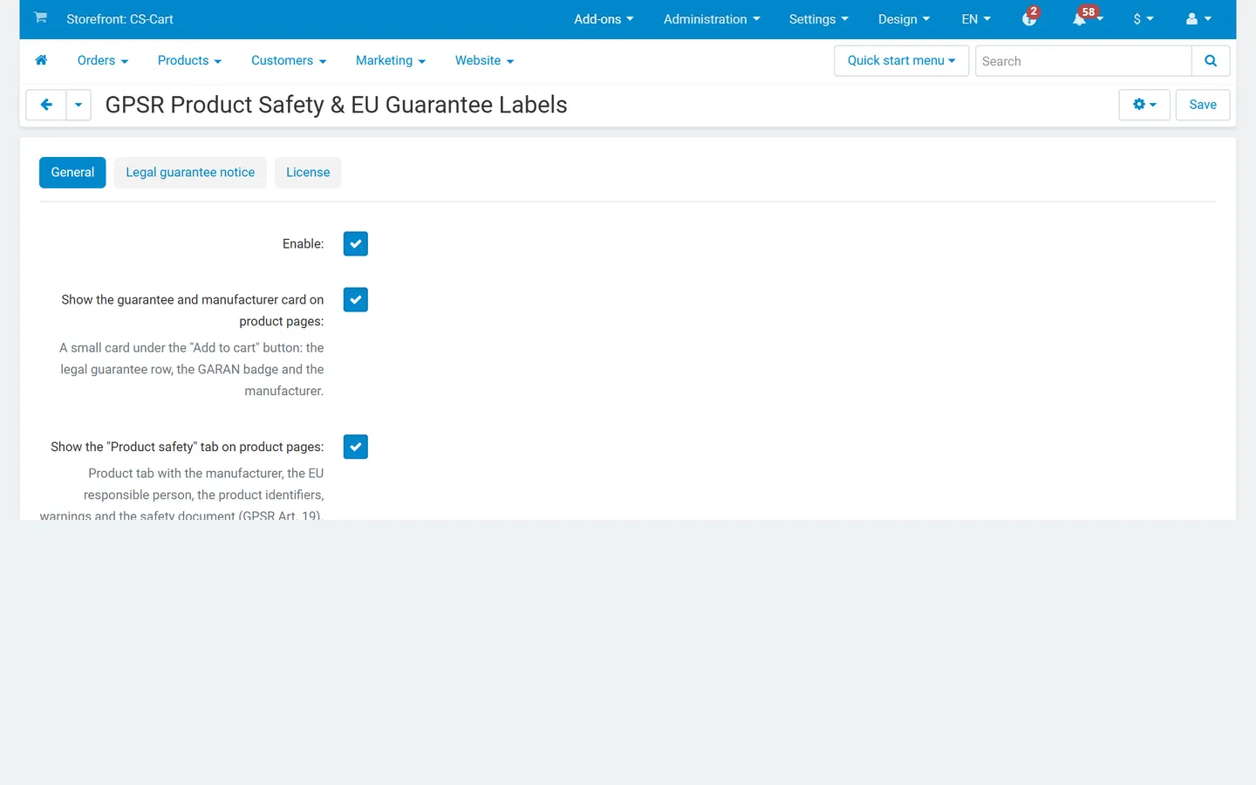
Task: Click the back arrow button
Action: coord(46,105)
